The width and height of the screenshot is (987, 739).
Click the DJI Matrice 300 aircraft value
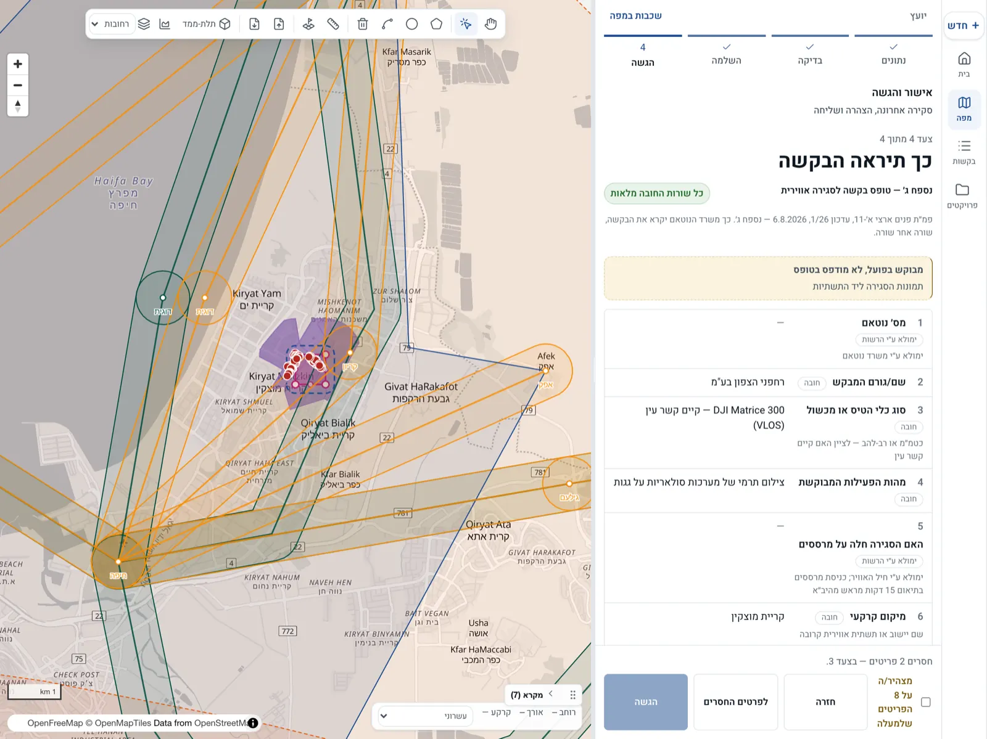(x=715, y=417)
